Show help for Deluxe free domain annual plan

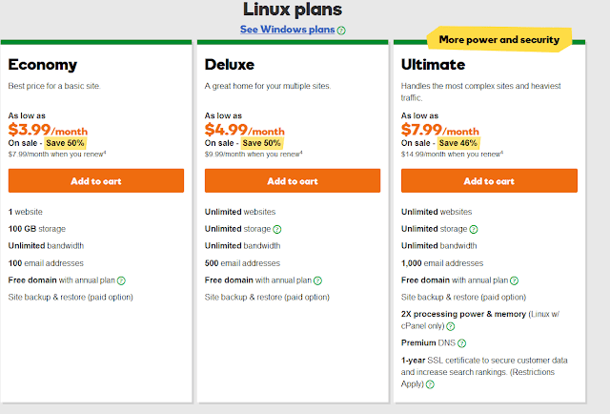(x=317, y=280)
